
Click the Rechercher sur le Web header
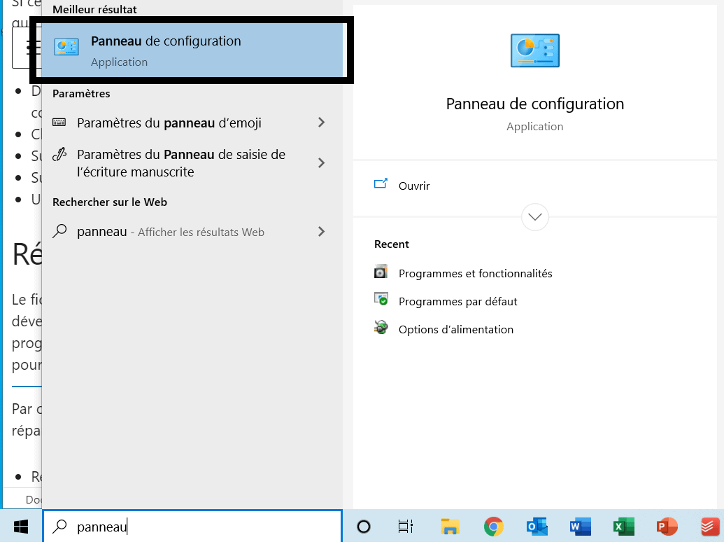110,202
